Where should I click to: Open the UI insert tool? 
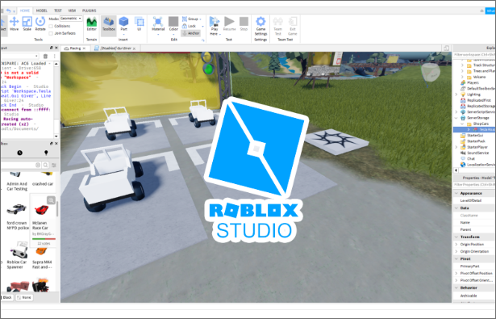(x=139, y=23)
